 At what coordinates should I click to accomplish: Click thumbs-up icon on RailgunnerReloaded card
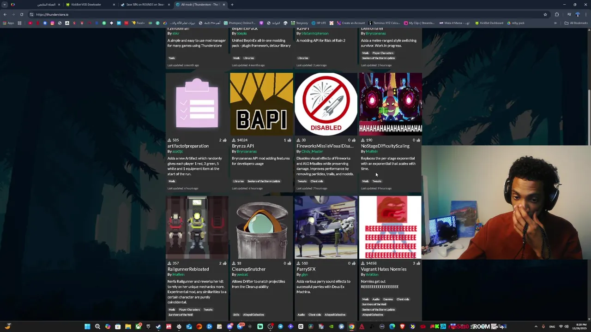click(x=224, y=263)
